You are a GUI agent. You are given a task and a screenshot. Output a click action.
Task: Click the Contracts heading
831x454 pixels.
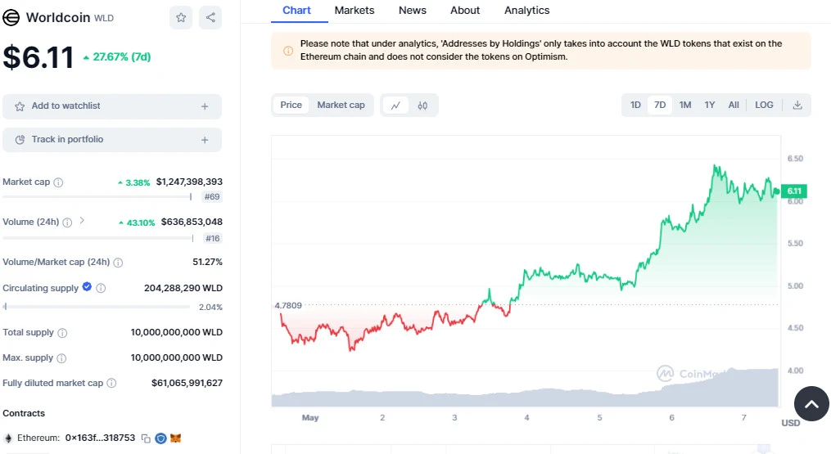(x=24, y=413)
